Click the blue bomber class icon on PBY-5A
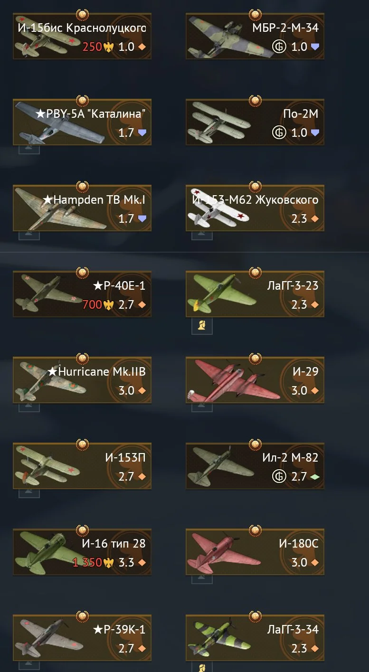The height and width of the screenshot is (672, 369). (x=142, y=133)
